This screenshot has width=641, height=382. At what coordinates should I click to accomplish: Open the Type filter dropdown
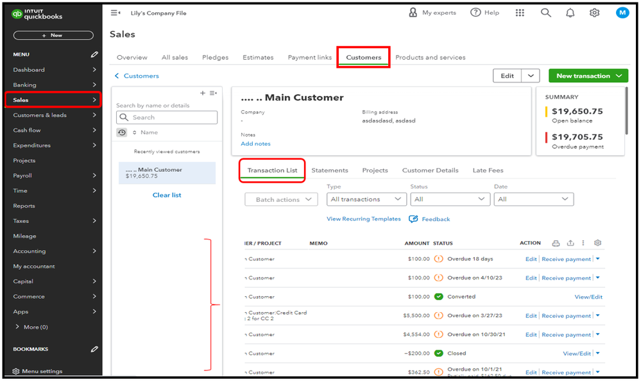[x=366, y=199]
